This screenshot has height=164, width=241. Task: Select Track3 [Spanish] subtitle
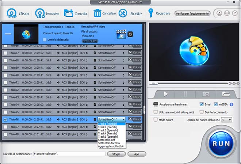[112, 130]
